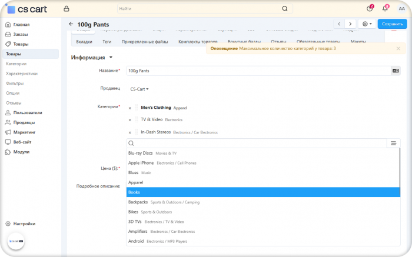Open the notifications bell icon
The width and height of the screenshot is (412, 257).
click(385, 9)
